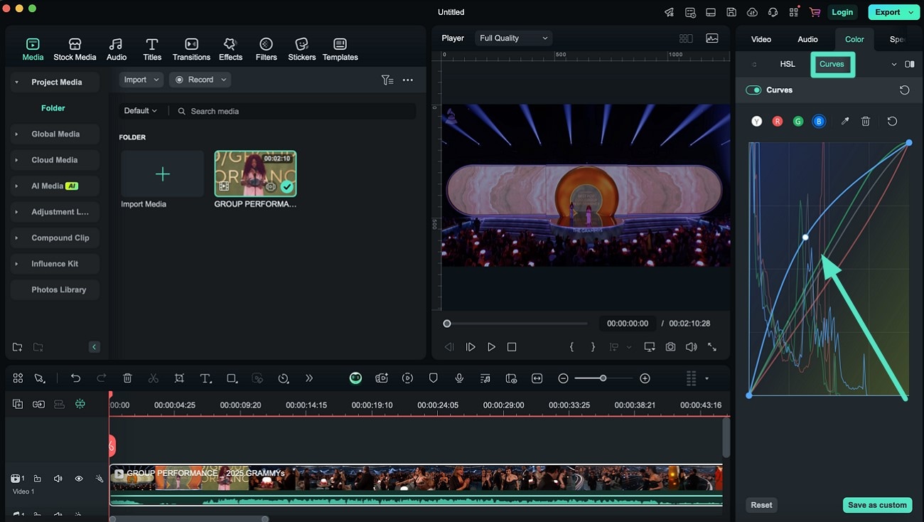Open the Audio library tab
Image resolution: width=924 pixels, height=522 pixels.
tap(117, 49)
